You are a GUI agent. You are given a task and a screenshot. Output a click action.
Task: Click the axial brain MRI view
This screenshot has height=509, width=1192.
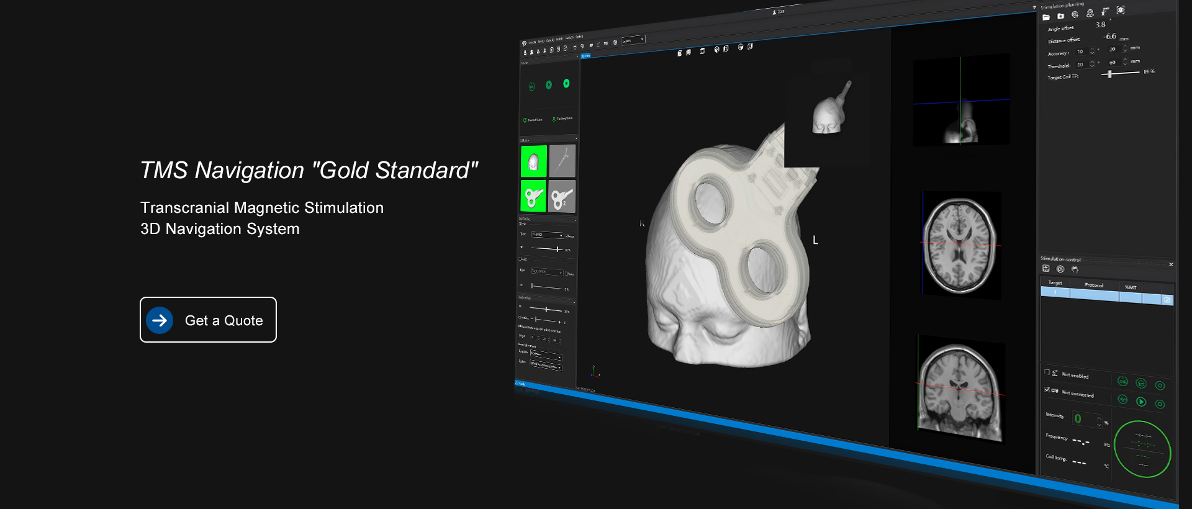[x=961, y=246]
